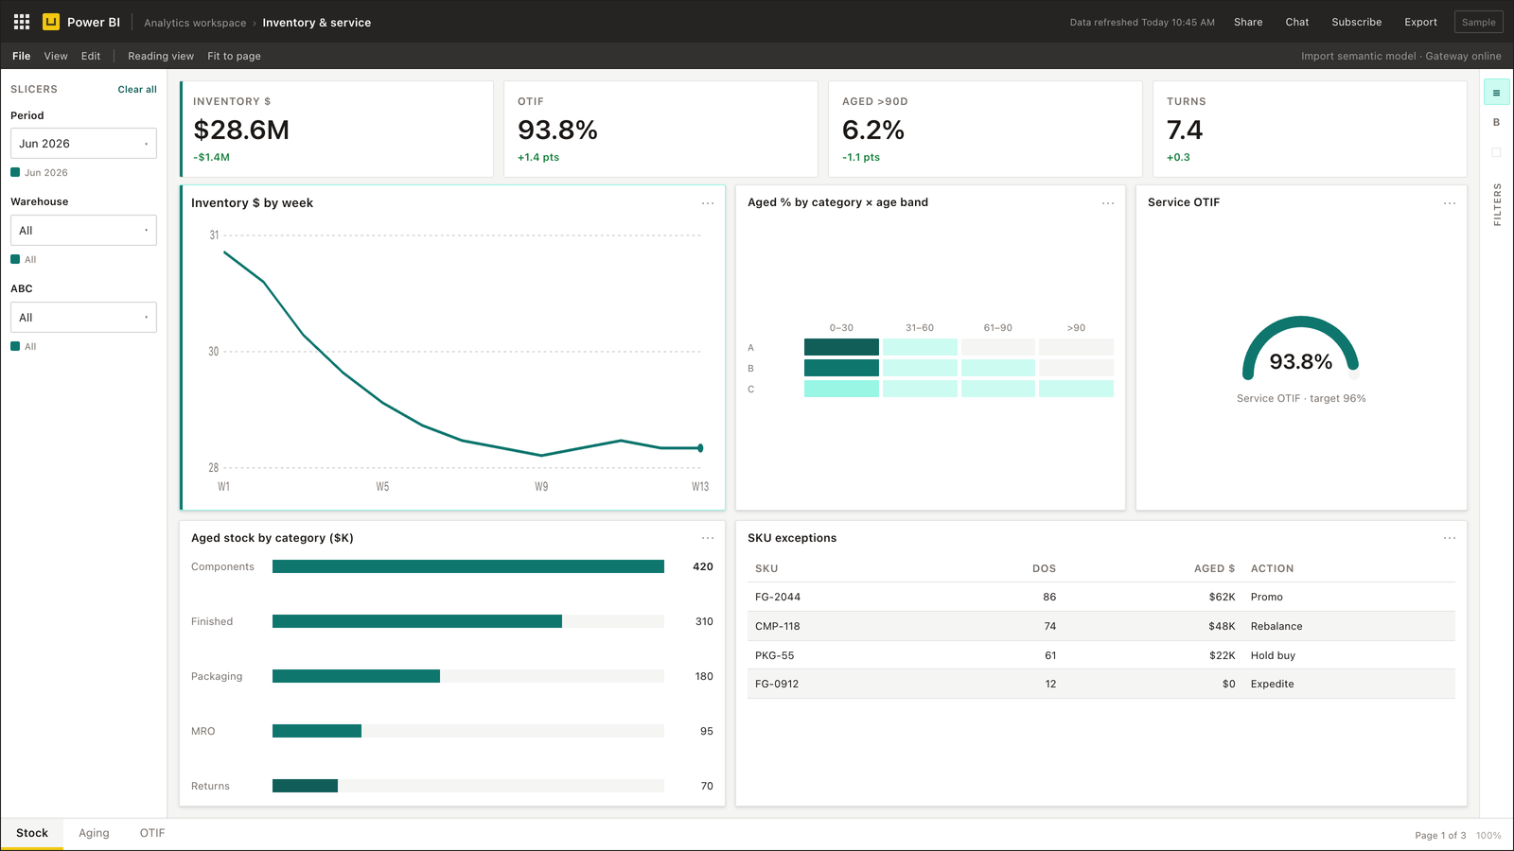Image resolution: width=1514 pixels, height=851 pixels.
Task: Click the Share button
Action: 1248,22
